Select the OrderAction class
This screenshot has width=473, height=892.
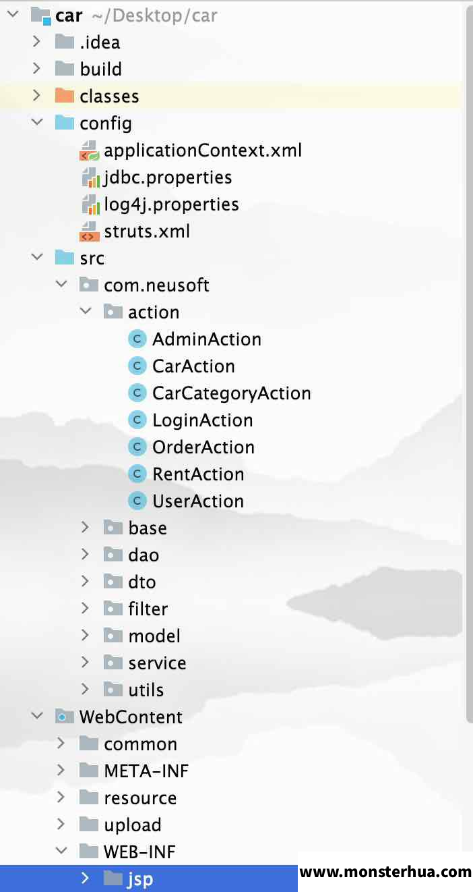click(203, 447)
